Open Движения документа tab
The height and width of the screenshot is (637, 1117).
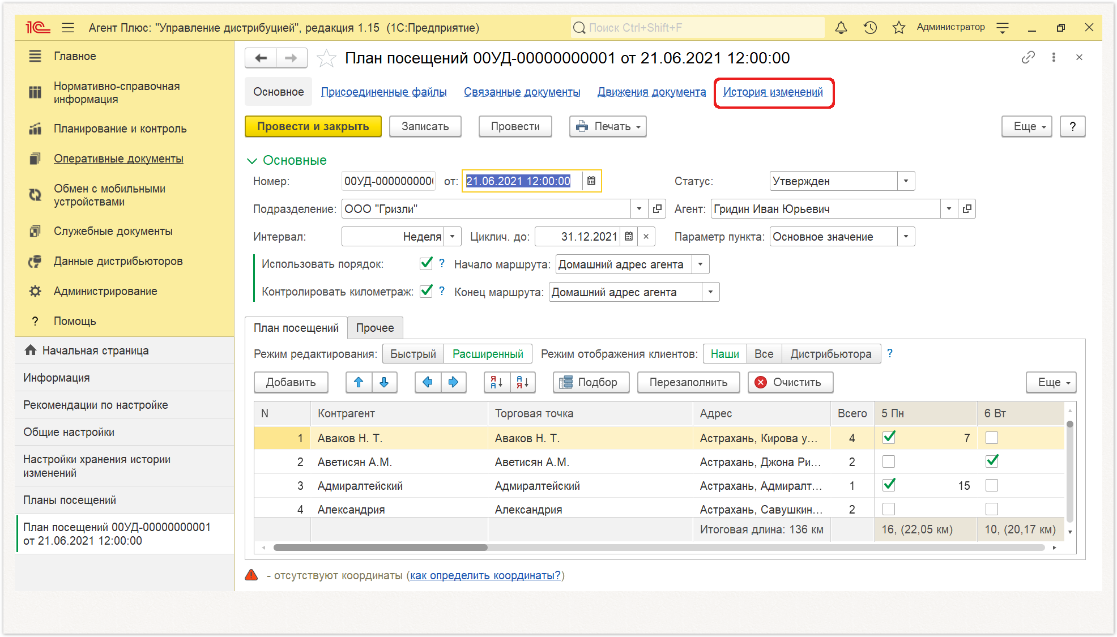coord(651,92)
